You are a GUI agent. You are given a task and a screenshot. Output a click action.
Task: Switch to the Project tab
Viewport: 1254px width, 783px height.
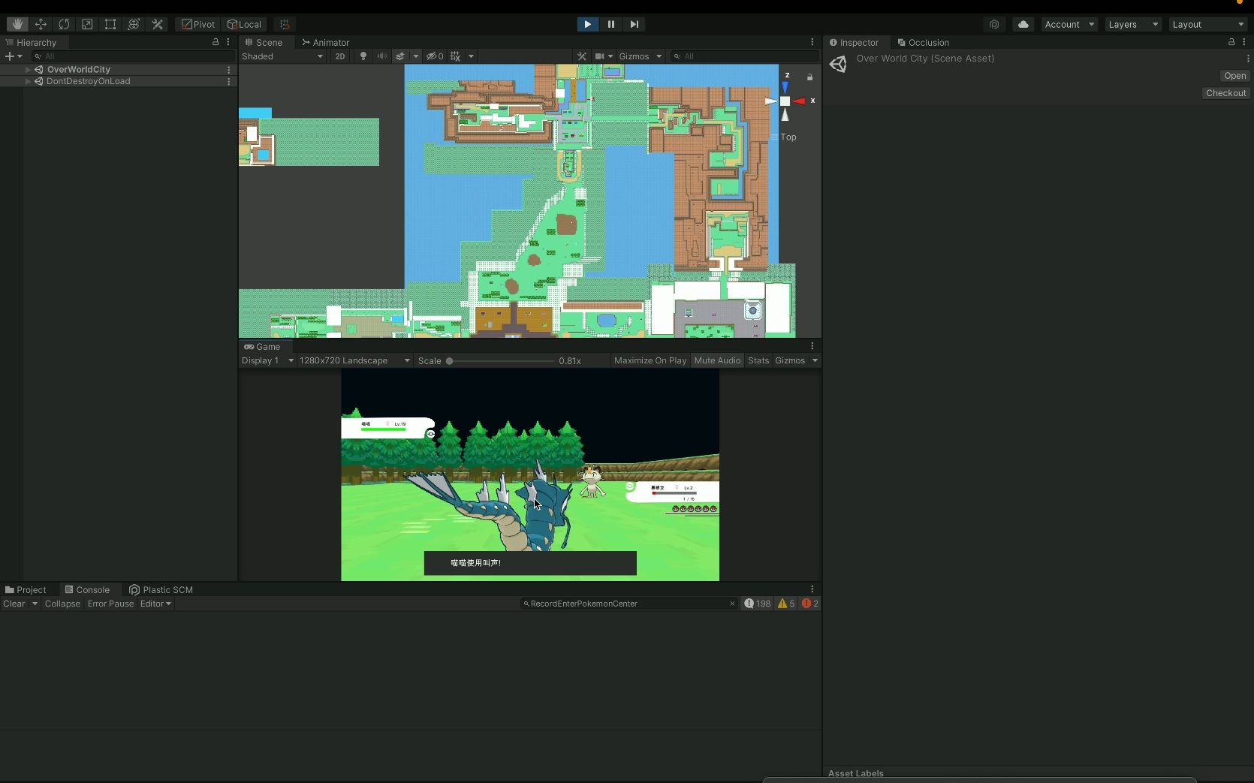(x=26, y=590)
